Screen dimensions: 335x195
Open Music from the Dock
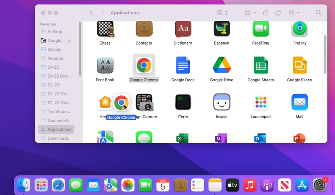click(250, 185)
